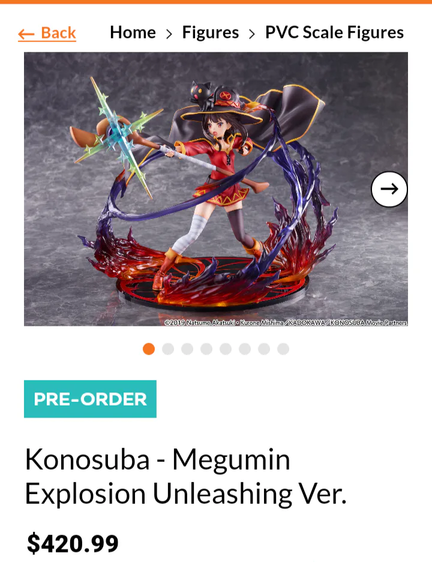
Task: Open the PVC Scale Figures breadcrumb
Action: [x=334, y=32]
